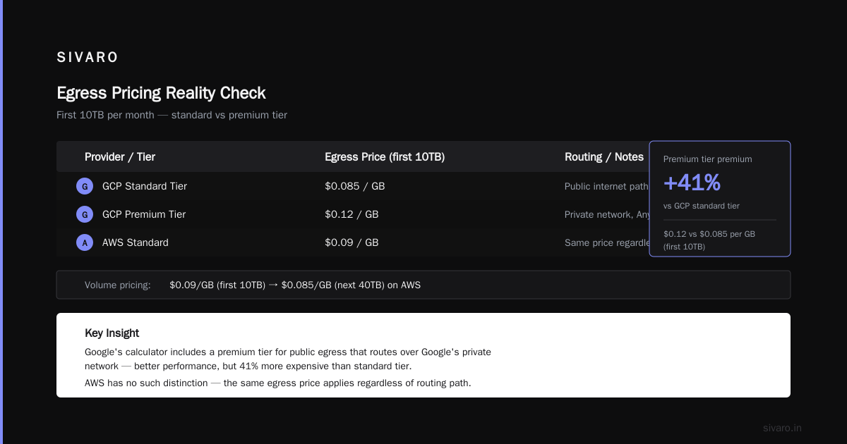Screen dimensions: 847x444
Task: Click the 'Provider / Tier' column header
Action: point(120,157)
